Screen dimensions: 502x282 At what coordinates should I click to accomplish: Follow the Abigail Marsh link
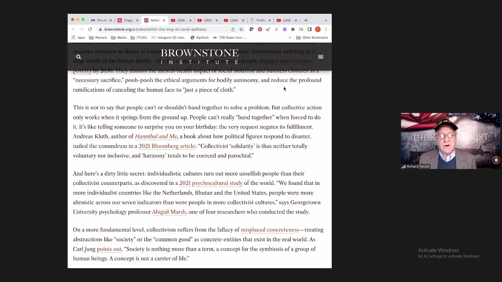pyautogui.click(x=169, y=212)
